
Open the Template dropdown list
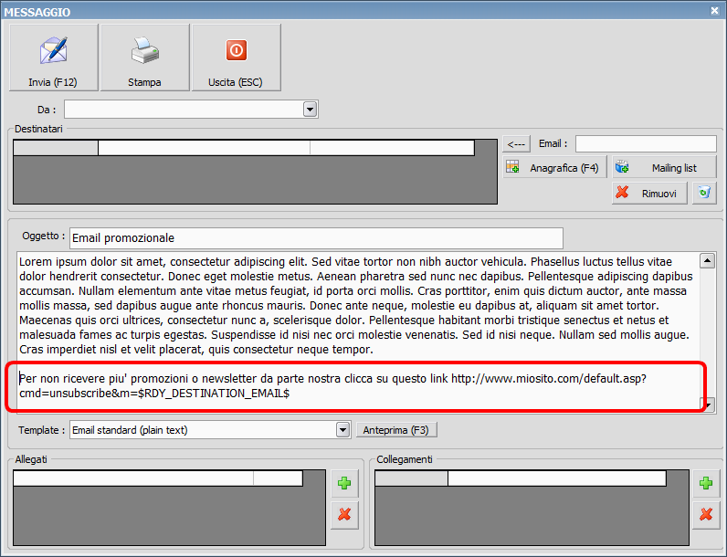(342, 429)
